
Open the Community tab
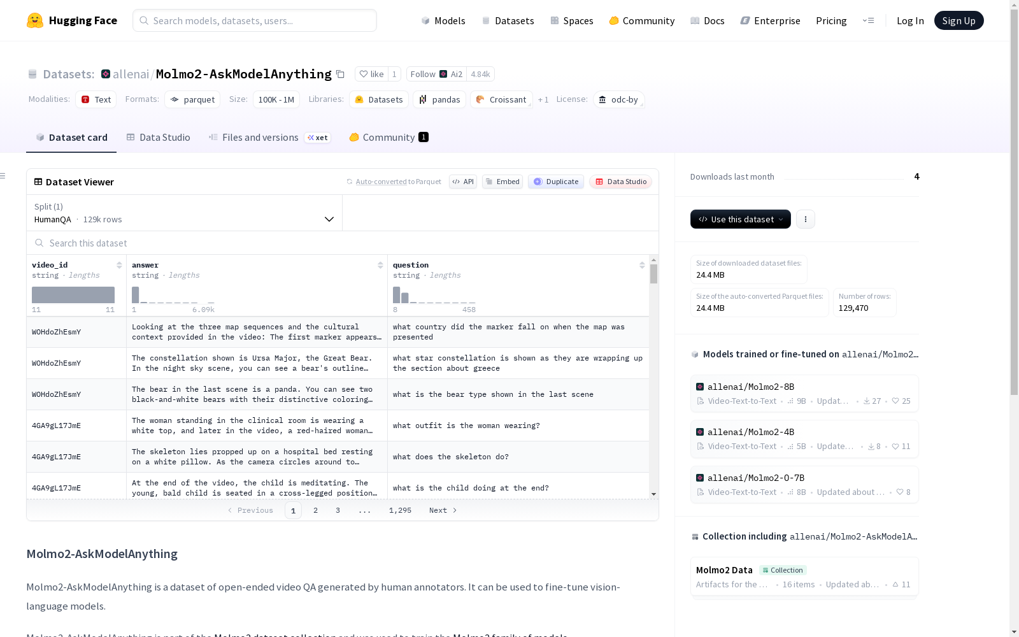click(x=388, y=138)
